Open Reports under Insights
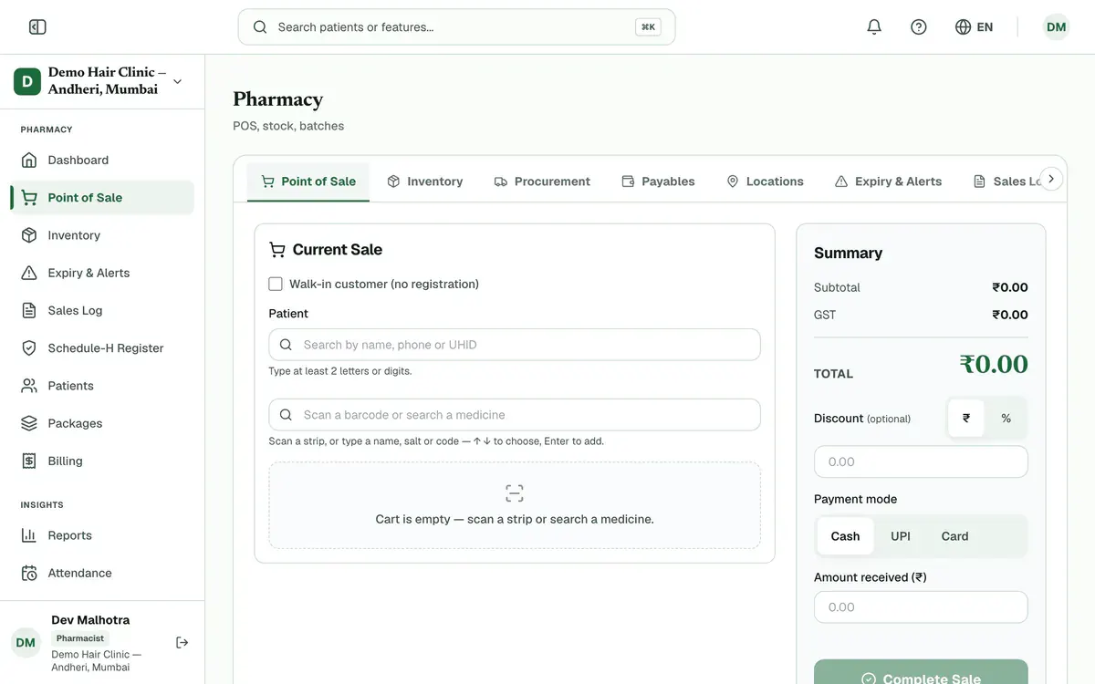 coord(102,535)
